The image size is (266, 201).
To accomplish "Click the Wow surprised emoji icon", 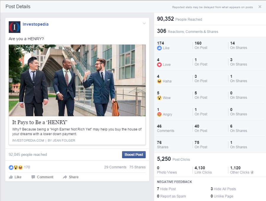I will [159, 98].
